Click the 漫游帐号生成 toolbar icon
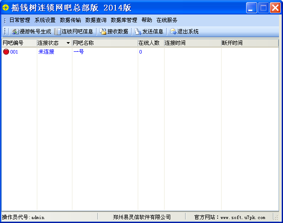This screenshot has width=283, height=223. pos(15,32)
